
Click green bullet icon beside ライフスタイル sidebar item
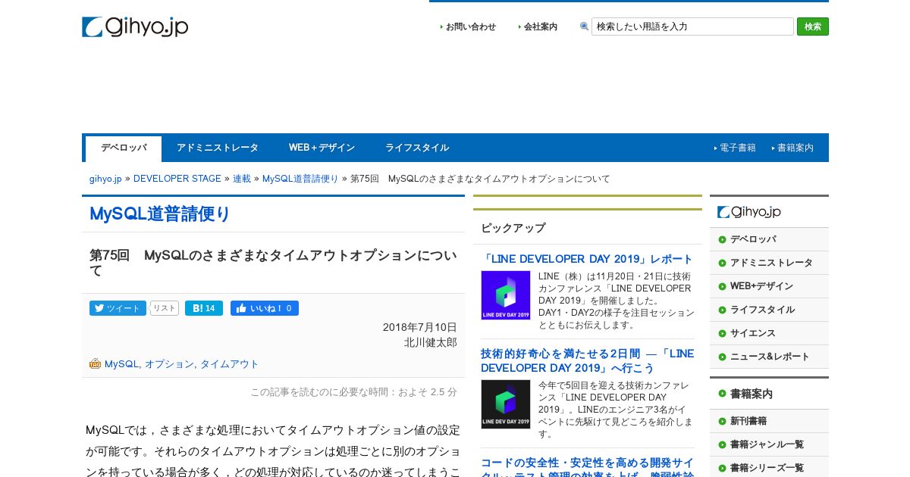[x=722, y=310]
